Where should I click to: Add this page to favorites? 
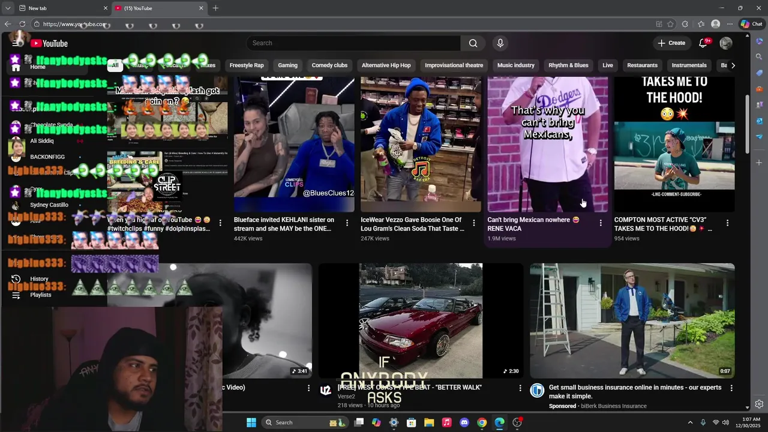click(670, 24)
